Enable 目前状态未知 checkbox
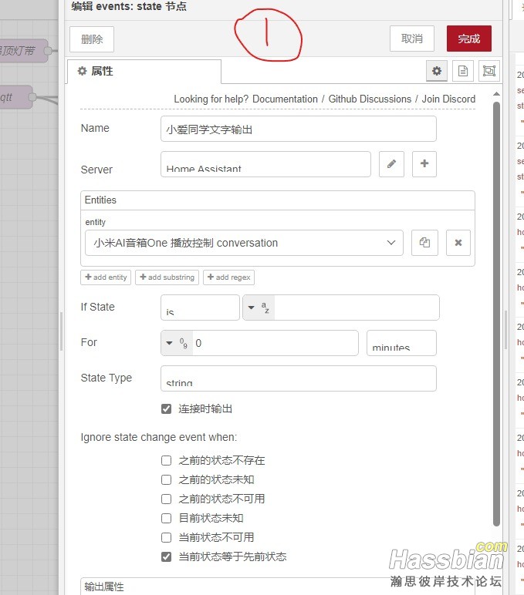Viewport: 524px width, 595px height. (x=167, y=518)
